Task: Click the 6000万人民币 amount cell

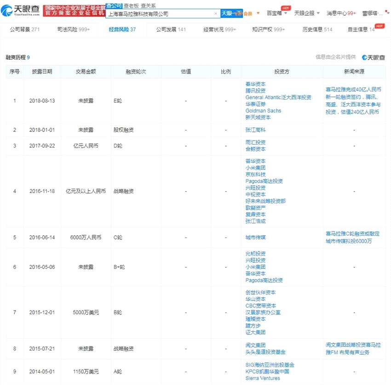Action: pyautogui.click(x=86, y=238)
